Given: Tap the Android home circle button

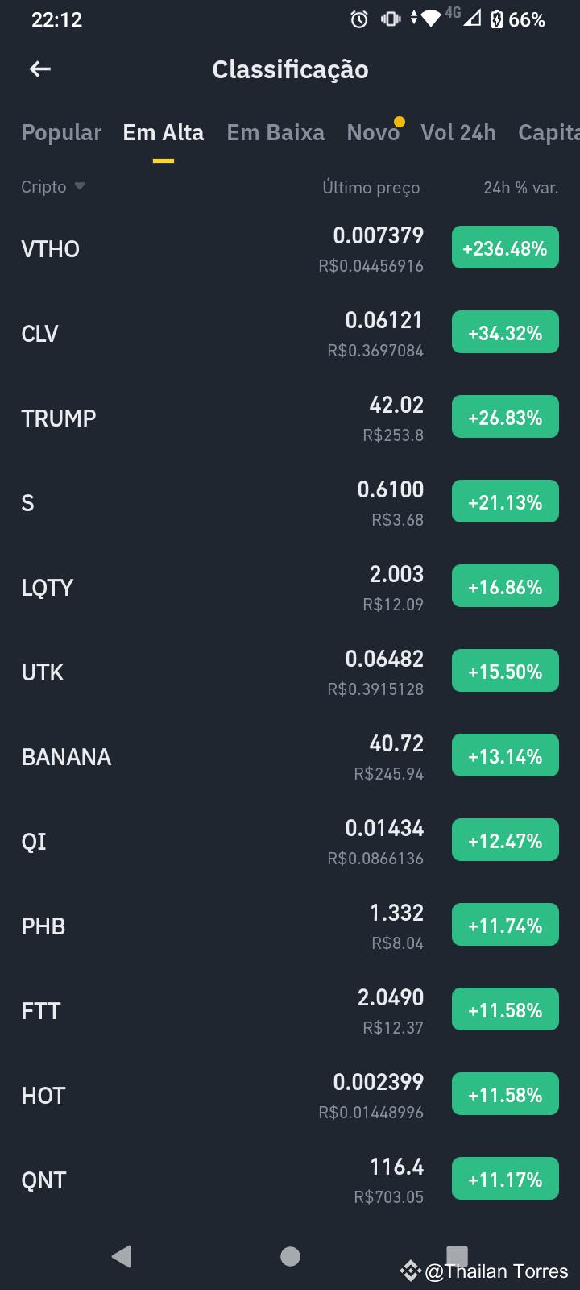Looking at the screenshot, I should 290,1256.
